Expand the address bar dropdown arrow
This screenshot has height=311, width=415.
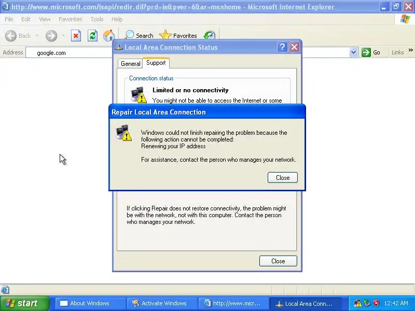pos(353,52)
